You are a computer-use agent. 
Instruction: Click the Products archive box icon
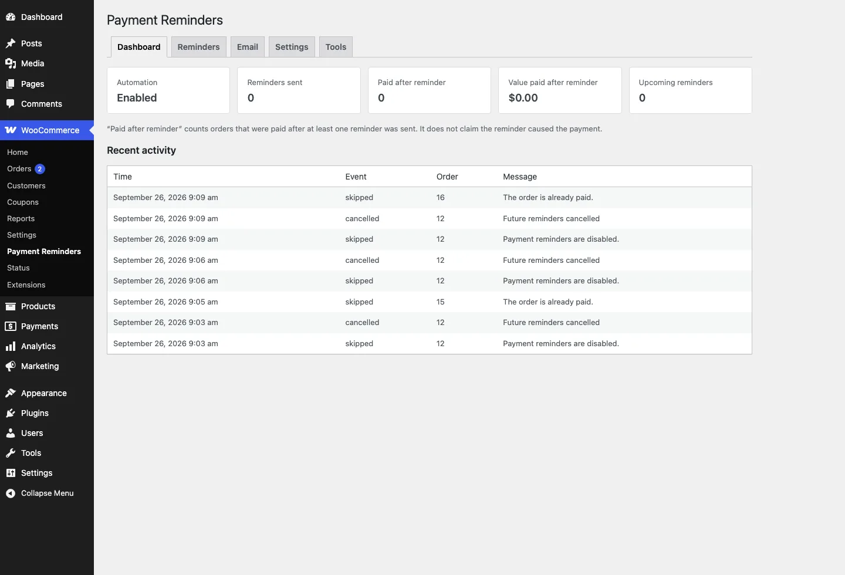[x=11, y=306]
